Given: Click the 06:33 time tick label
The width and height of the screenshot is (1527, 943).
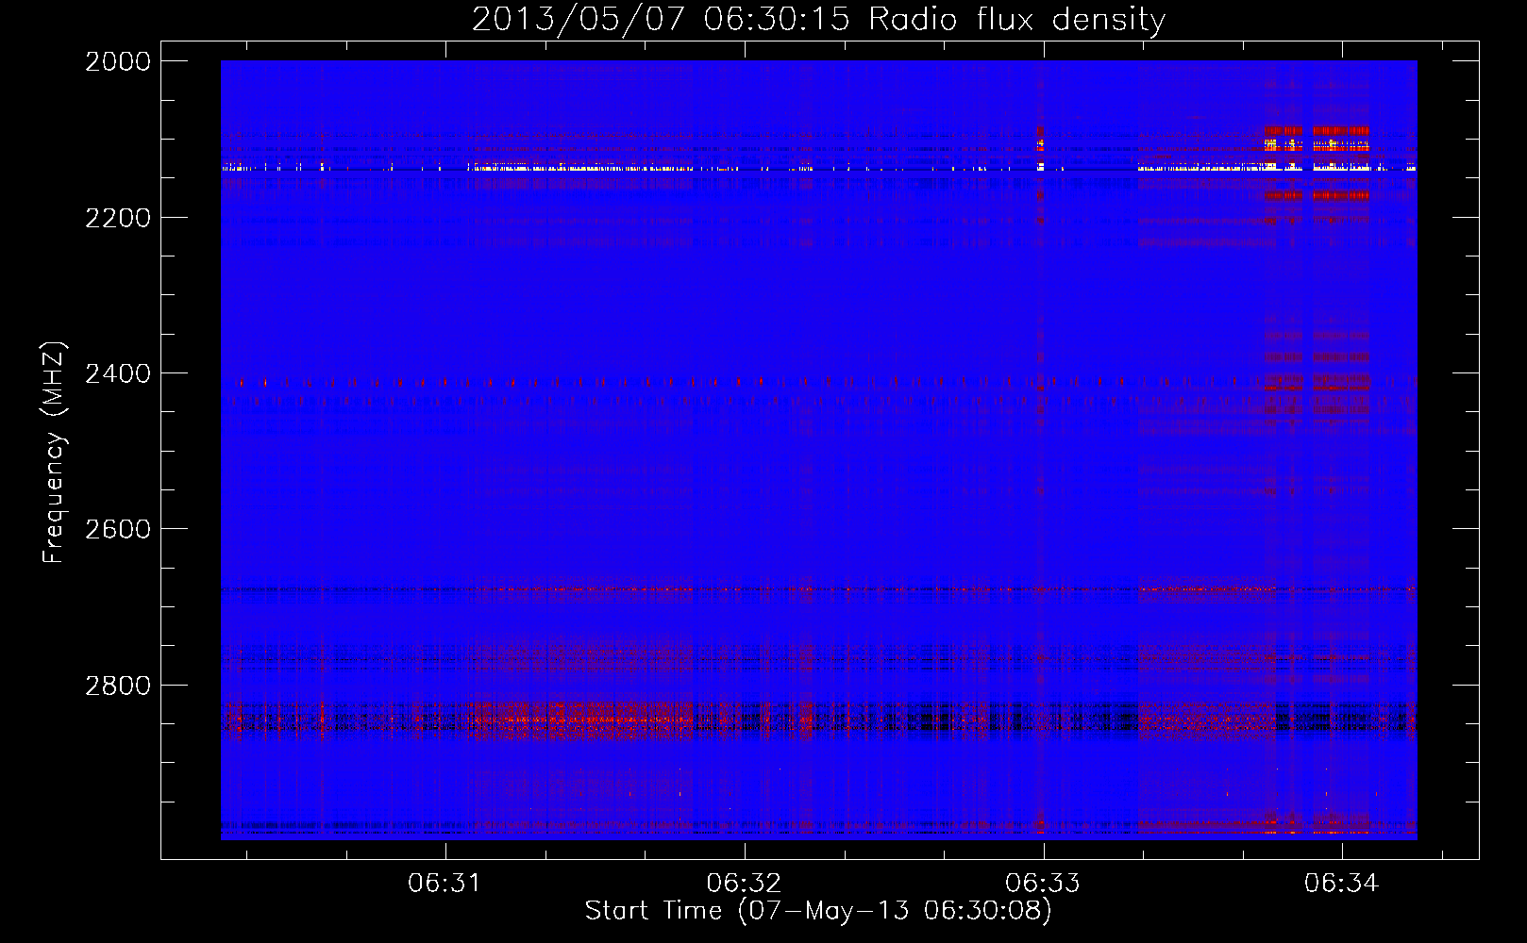Looking at the screenshot, I should point(1043,884).
